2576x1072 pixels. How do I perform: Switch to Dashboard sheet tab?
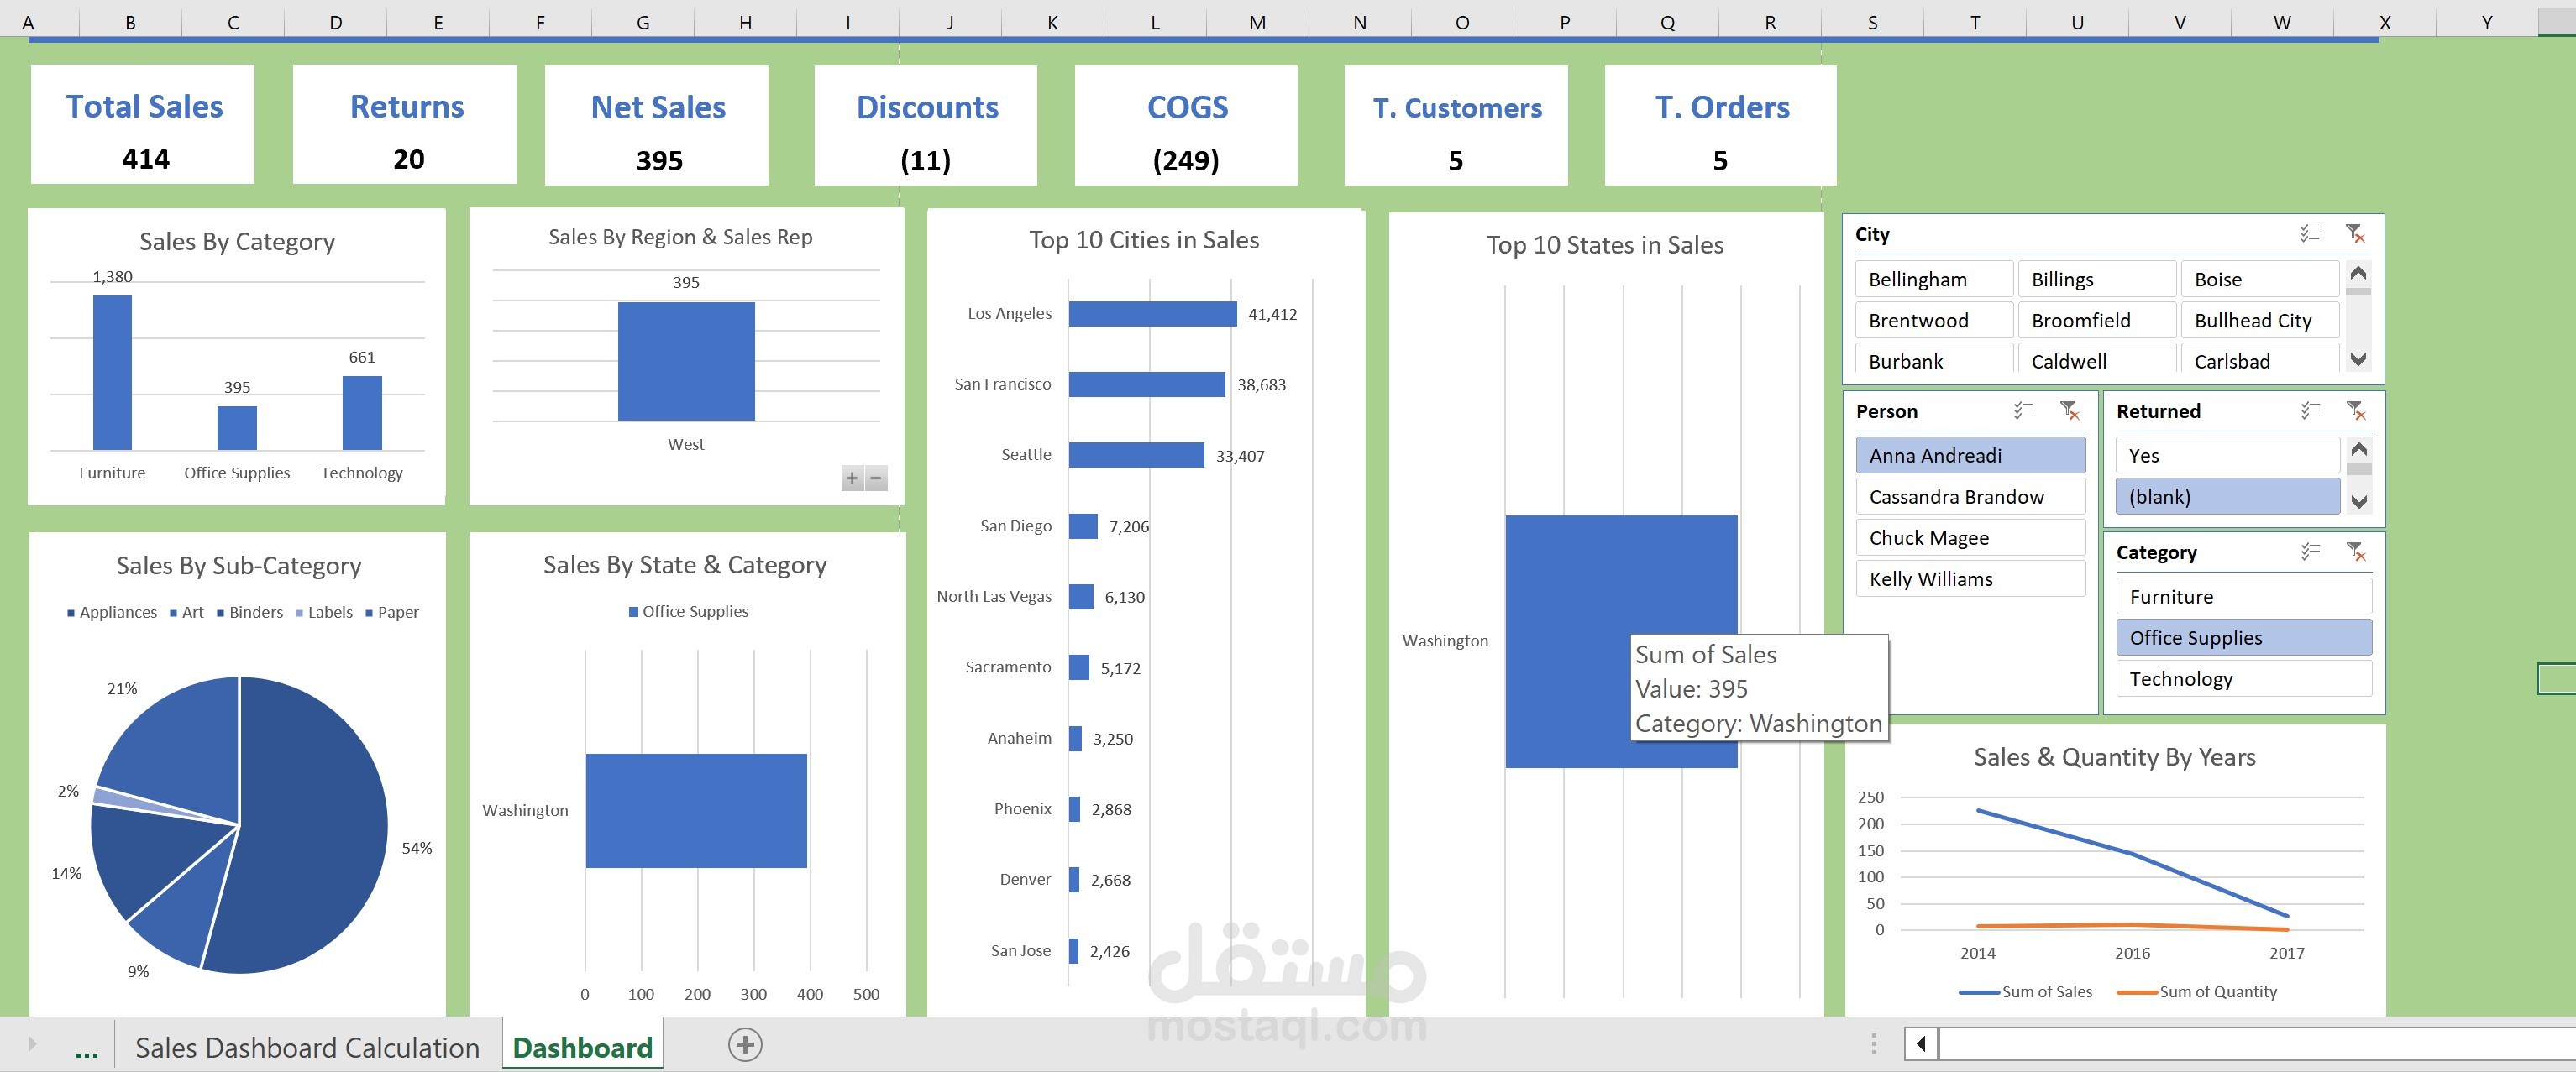582,1047
